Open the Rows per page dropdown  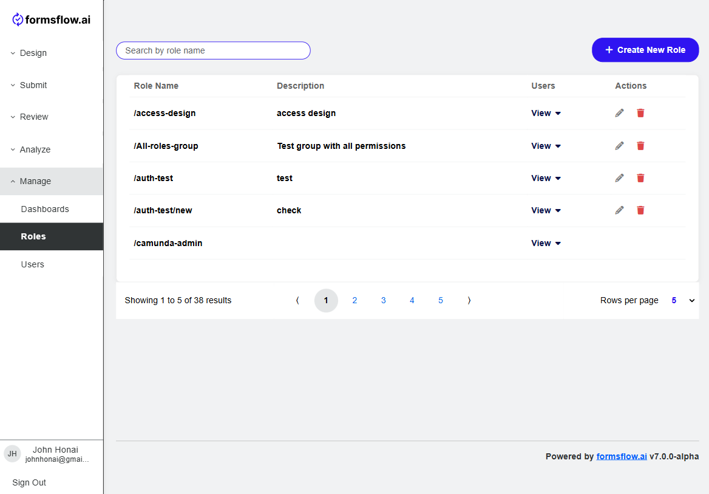click(683, 300)
